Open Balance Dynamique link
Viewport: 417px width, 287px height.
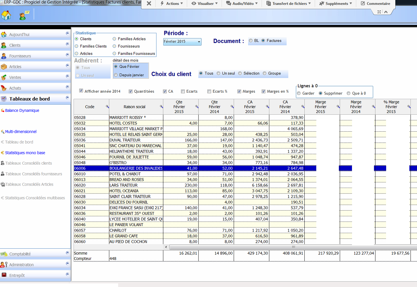click(22, 110)
